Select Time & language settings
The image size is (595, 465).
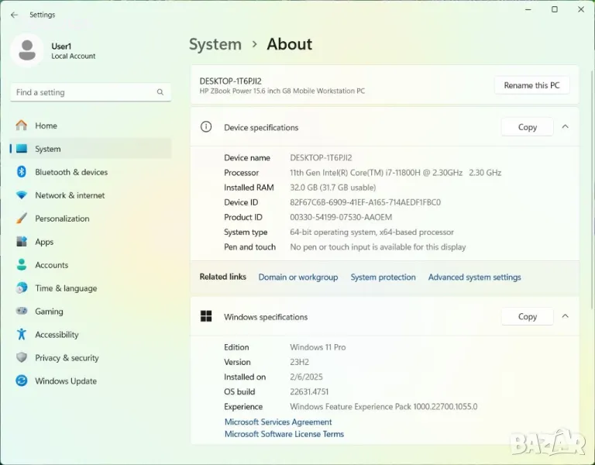[66, 288]
